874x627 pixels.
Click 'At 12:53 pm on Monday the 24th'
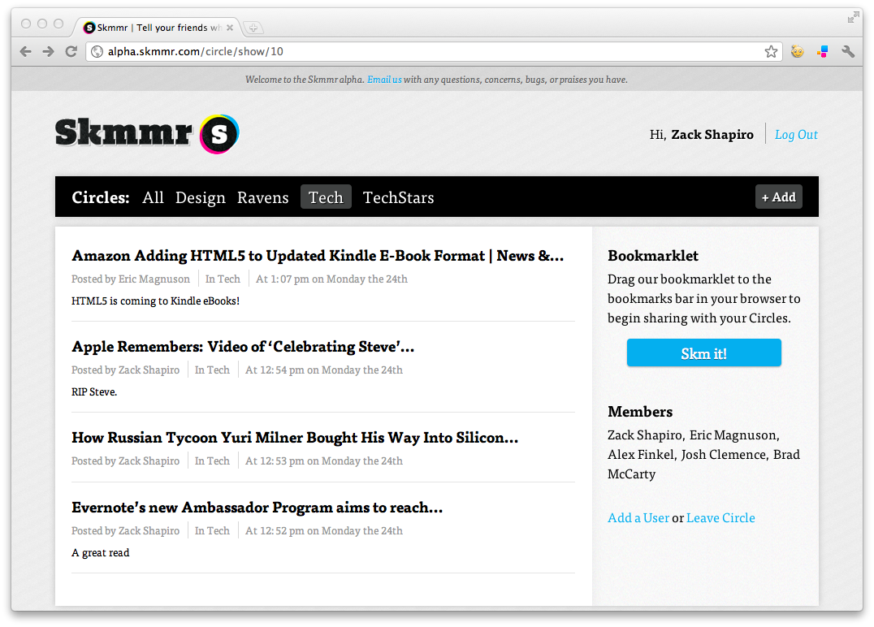(x=324, y=461)
